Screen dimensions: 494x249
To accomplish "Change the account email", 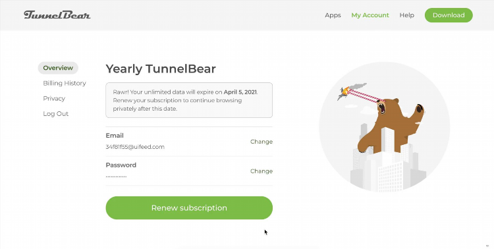I will (x=261, y=142).
